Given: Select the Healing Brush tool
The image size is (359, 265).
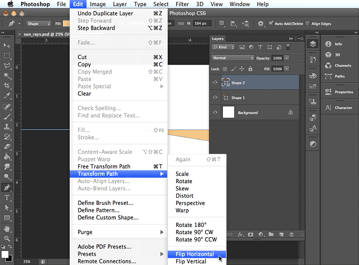Looking at the screenshot, I should tap(7, 107).
